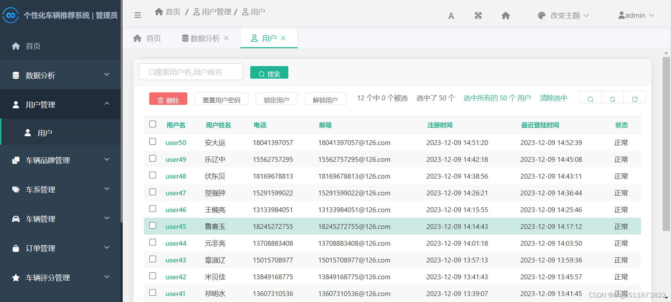This screenshot has width=671, height=302.
Task: Toggle fullscreen expand icon
Action: click(x=478, y=15)
